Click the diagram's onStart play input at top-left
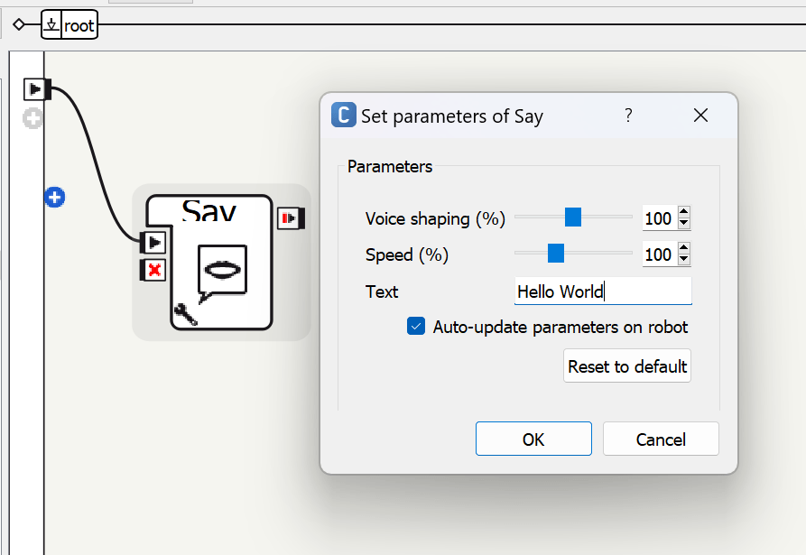This screenshot has width=806, height=555. [x=35, y=89]
